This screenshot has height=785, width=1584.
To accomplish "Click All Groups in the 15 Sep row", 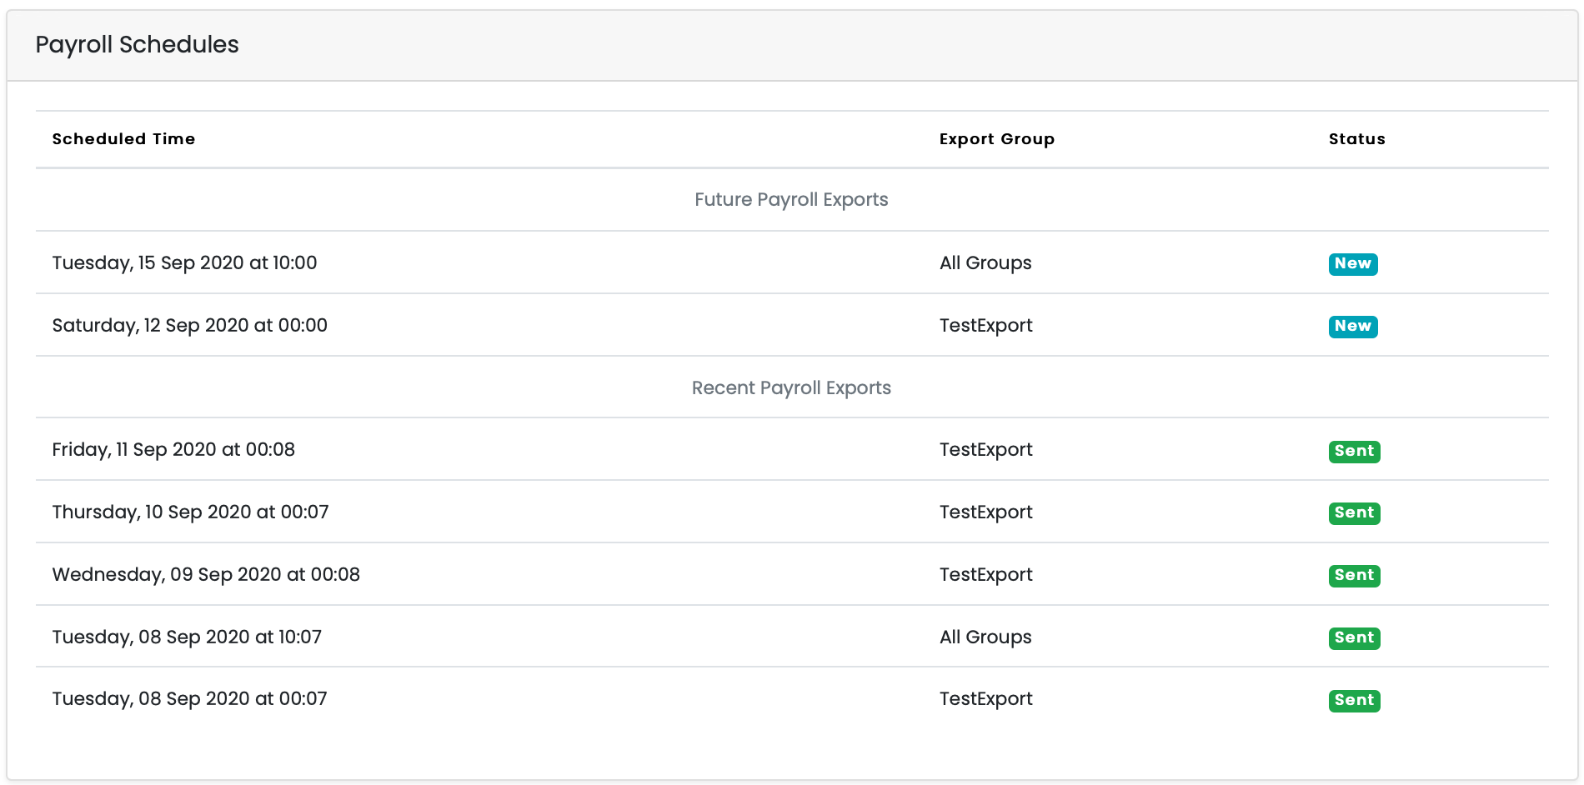I will tap(985, 263).
